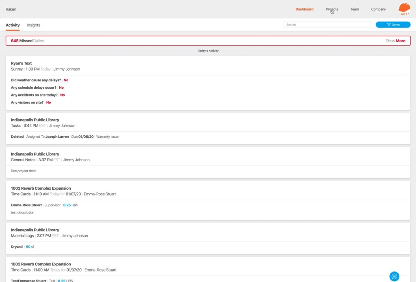This screenshot has width=416, height=282.
Task: Select 'Did weather cause any delays?' row
Action: (x=39, y=80)
